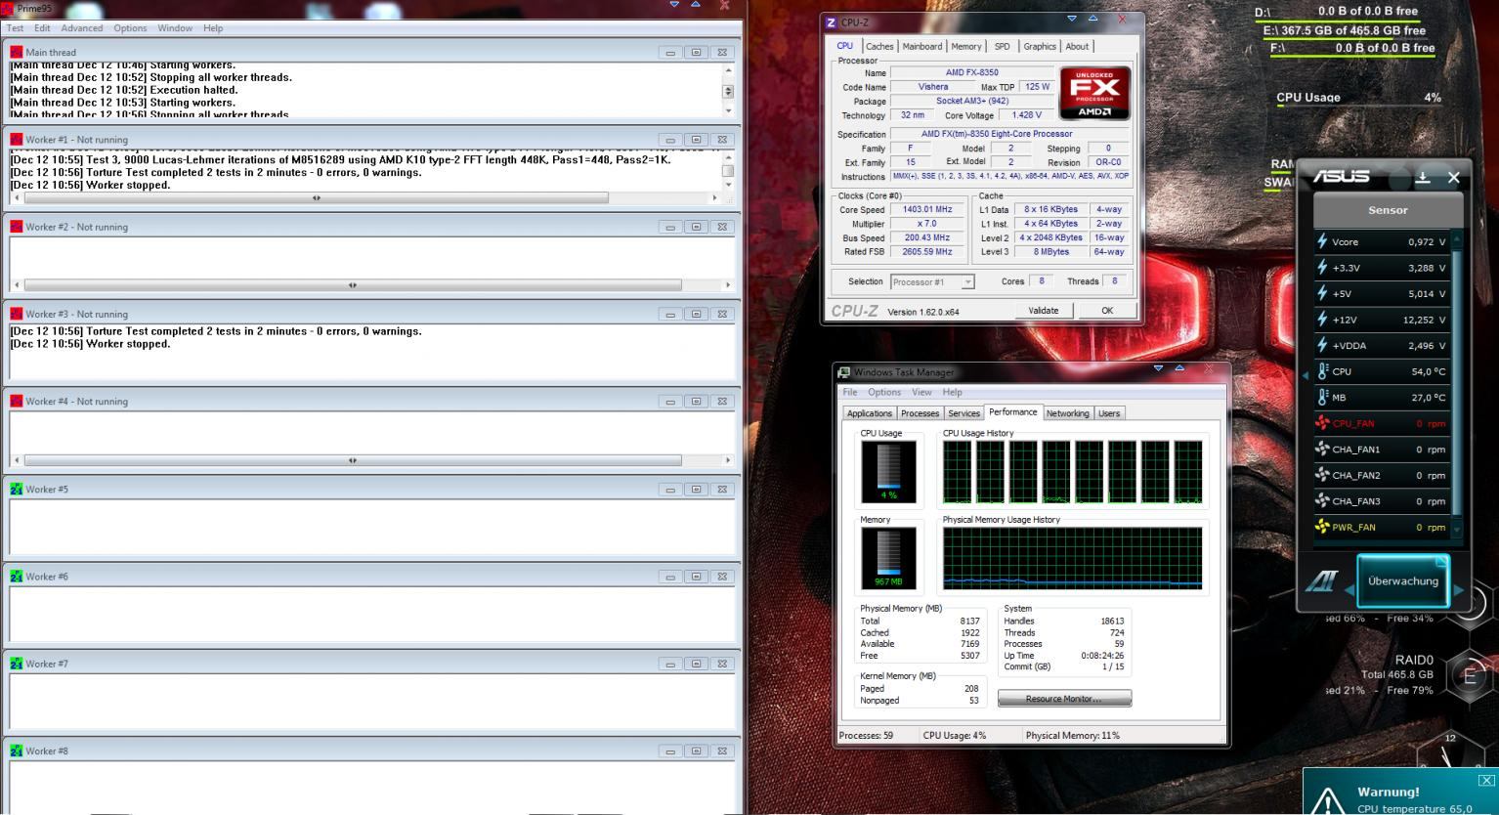Select the MB temperature sensor row
This screenshot has width=1499, height=815.
(x=1382, y=398)
